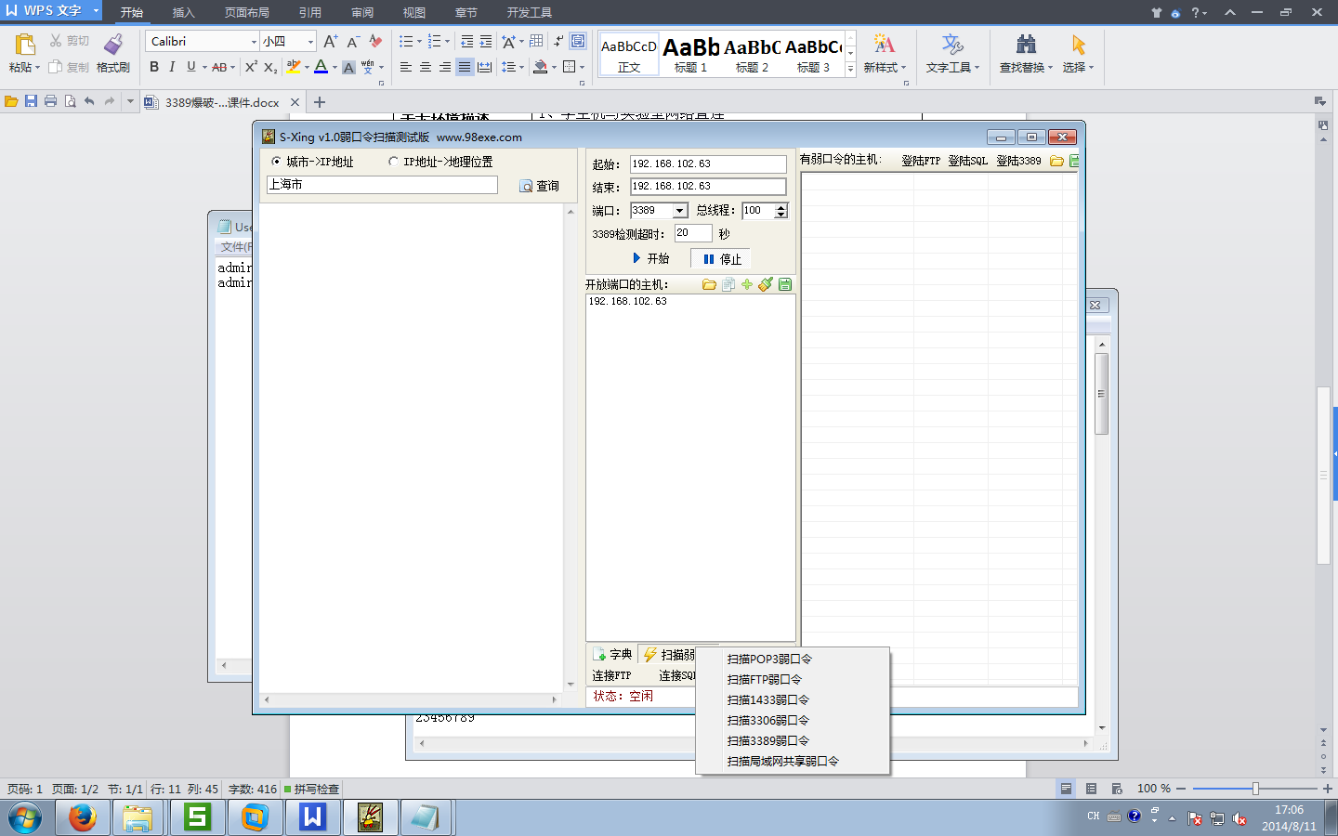This screenshot has height=836, width=1338.
Task: Open WPS Writer icon in taskbar
Action: (x=313, y=817)
